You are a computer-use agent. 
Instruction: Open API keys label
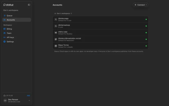pos(10,37)
